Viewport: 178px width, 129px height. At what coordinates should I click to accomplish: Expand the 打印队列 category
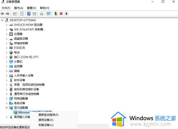(6, 48)
